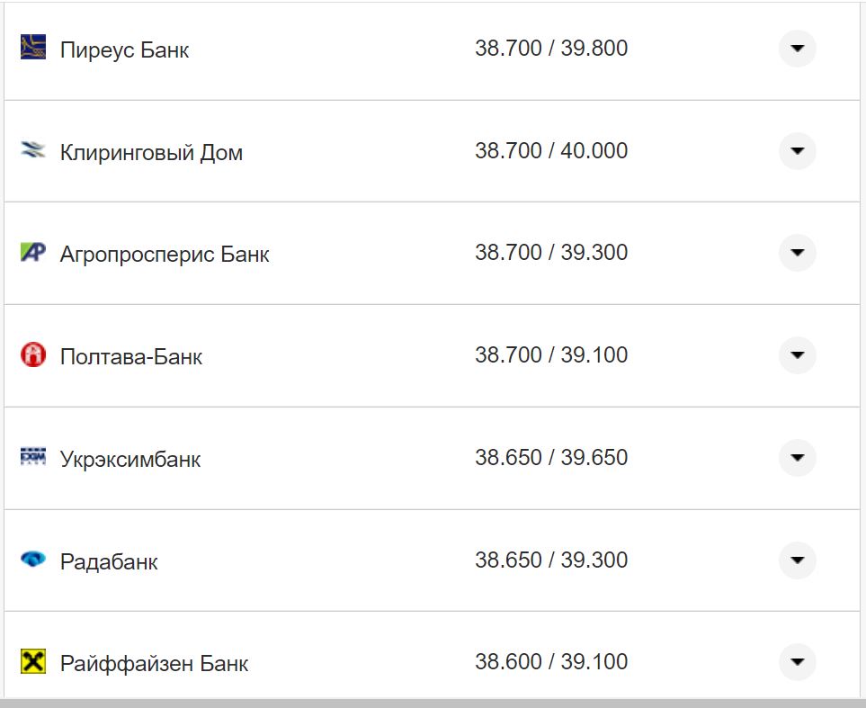The height and width of the screenshot is (708, 866).
Task: Expand details for Полтава-Банк
Action: 797,355
